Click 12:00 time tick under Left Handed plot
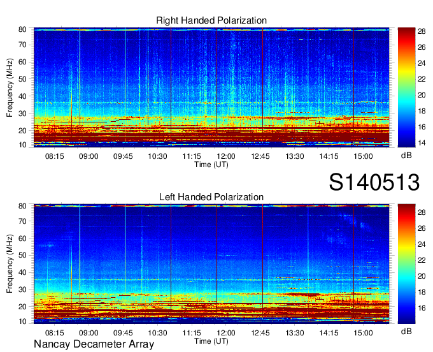 pos(226,333)
